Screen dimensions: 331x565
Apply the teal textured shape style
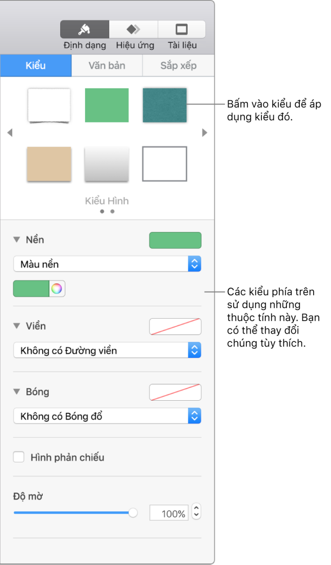tap(165, 105)
